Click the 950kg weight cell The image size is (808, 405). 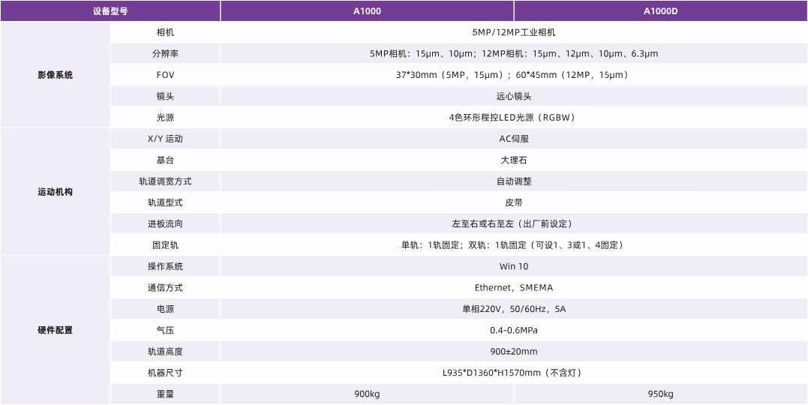click(x=660, y=394)
